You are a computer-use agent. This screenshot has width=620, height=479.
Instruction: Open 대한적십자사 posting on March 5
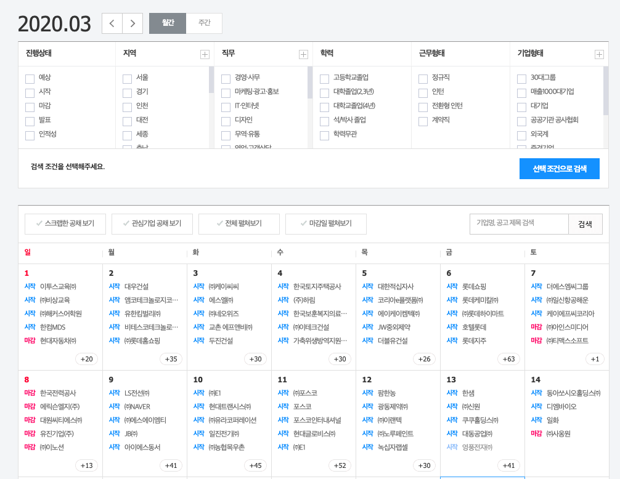[x=396, y=286]
